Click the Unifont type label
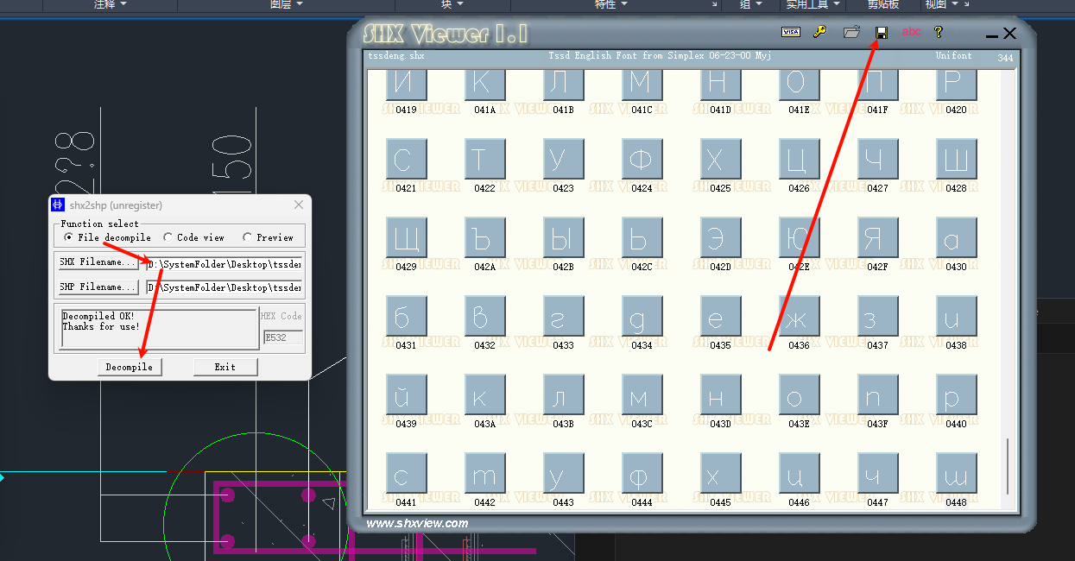 pyautogui.click(x=953, y=55)
